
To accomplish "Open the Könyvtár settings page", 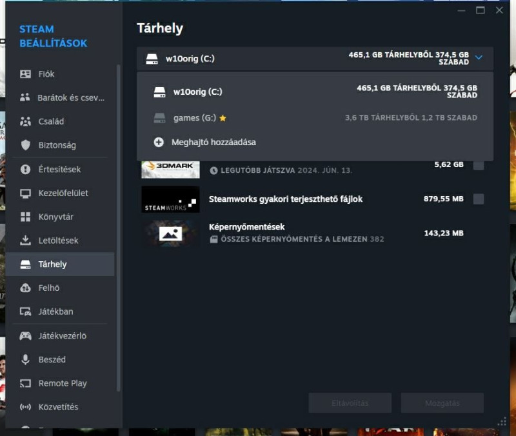I will point(60,217).
